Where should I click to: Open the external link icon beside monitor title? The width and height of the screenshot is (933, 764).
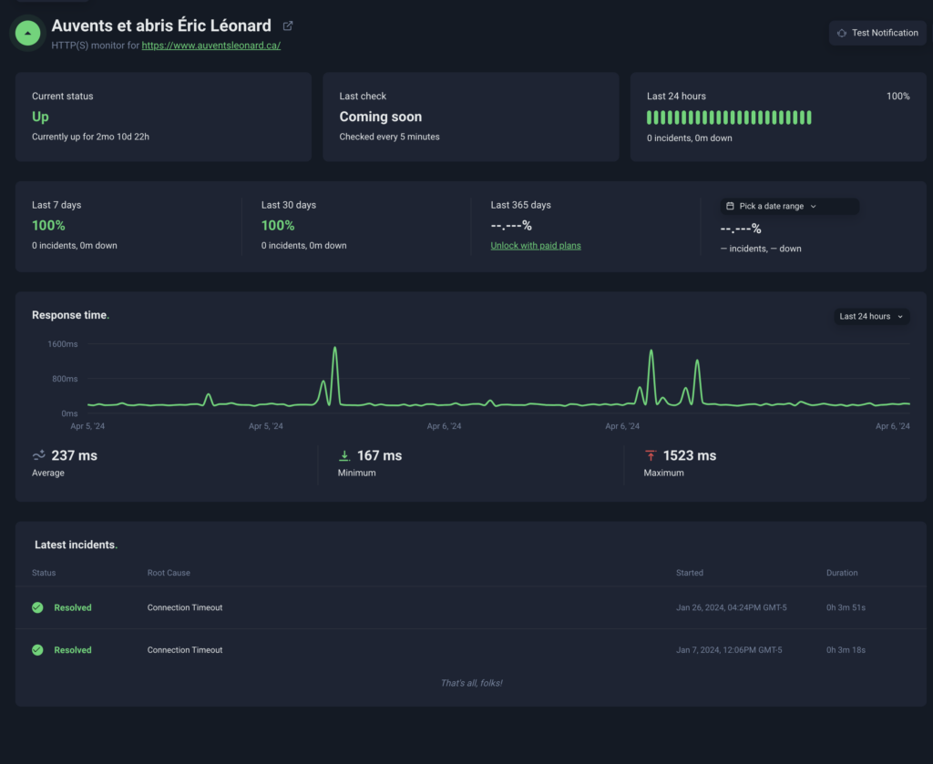point(288,25)
